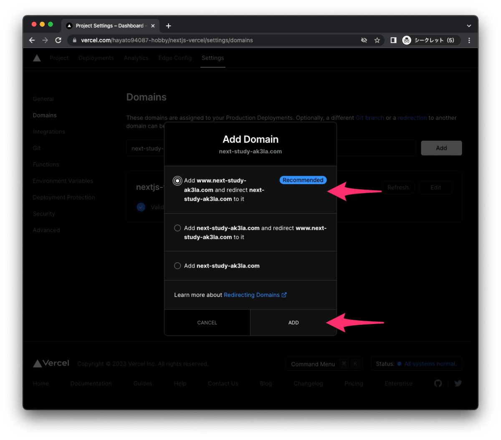Bookmark this page with the star icon

pos(377,40)
